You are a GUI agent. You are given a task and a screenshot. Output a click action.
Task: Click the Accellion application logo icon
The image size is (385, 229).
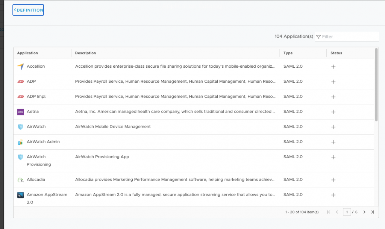(x=21, y=67)
